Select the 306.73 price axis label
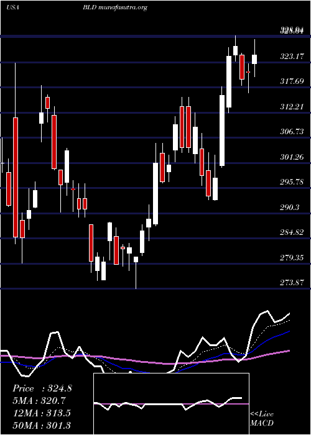This screenshot has width=311, height=435. click(292, 132)
